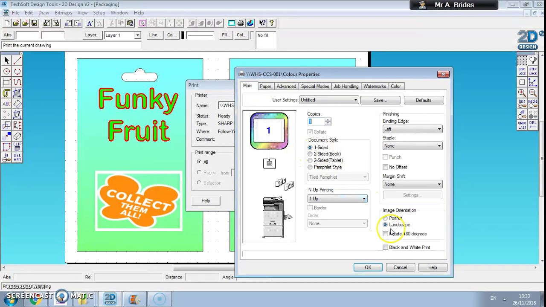This screenshot has height=307, width=546.
Task: Click the Save... user settings button
Action: pos(380,100)
